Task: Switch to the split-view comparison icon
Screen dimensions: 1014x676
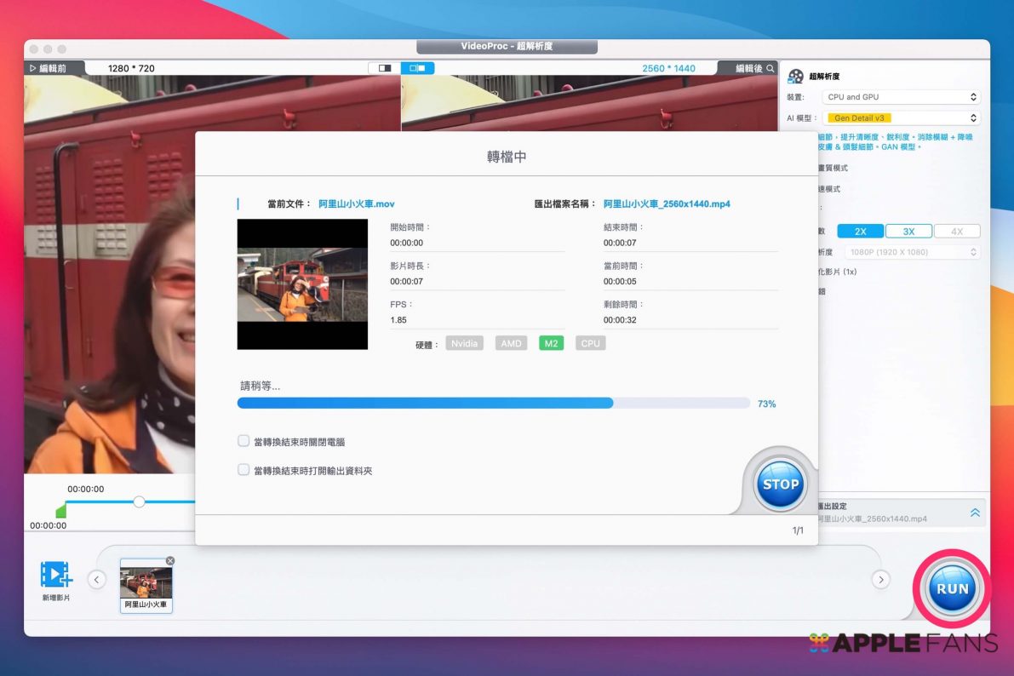Action: pos(385,68)
